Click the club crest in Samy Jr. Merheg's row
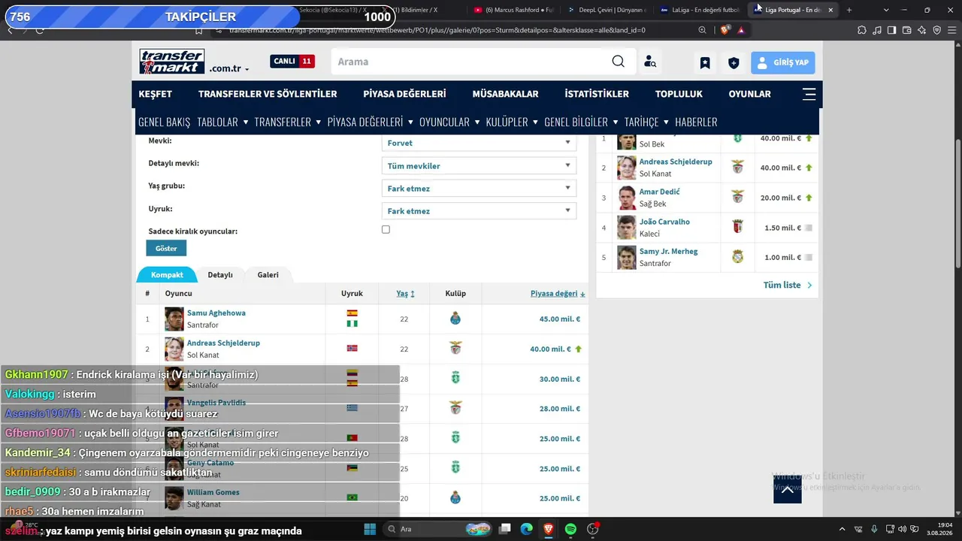This screenshot has width=962, height=541. pos(737,257)
